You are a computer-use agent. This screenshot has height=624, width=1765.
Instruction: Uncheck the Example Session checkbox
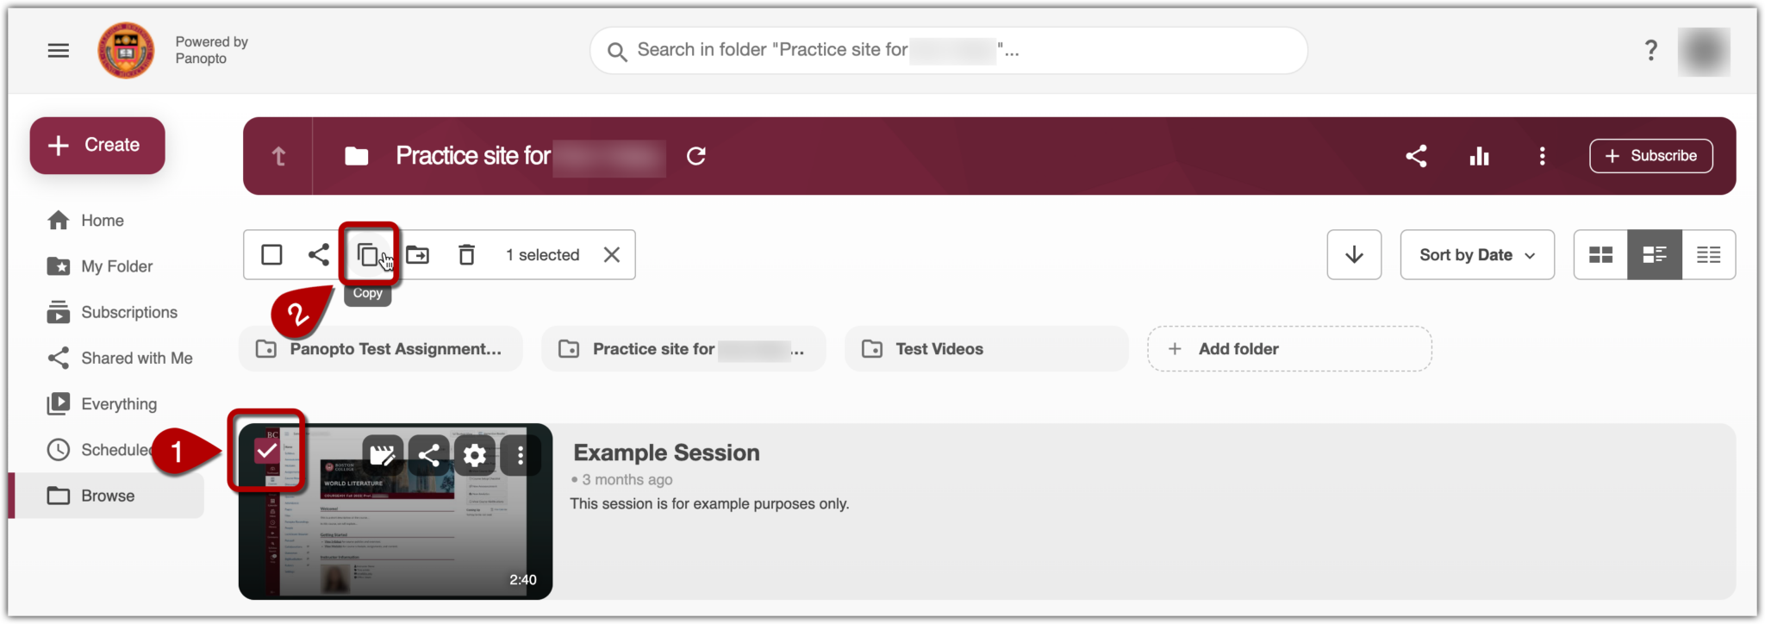click(x=267, y=451)
